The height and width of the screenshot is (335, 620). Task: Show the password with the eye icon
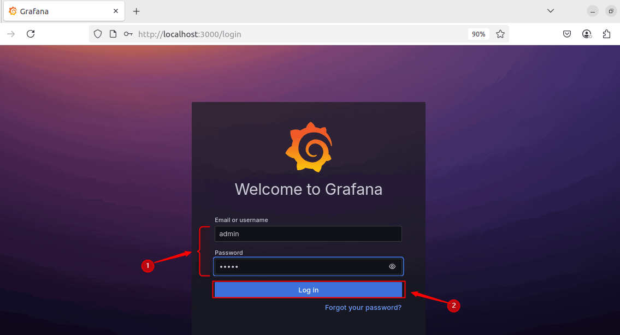pyautogui.click(x=392, y=267)
